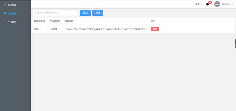Delete the 10033 row with 删除
Viewport: 236px width, 111px height.
tap(155, 29)
